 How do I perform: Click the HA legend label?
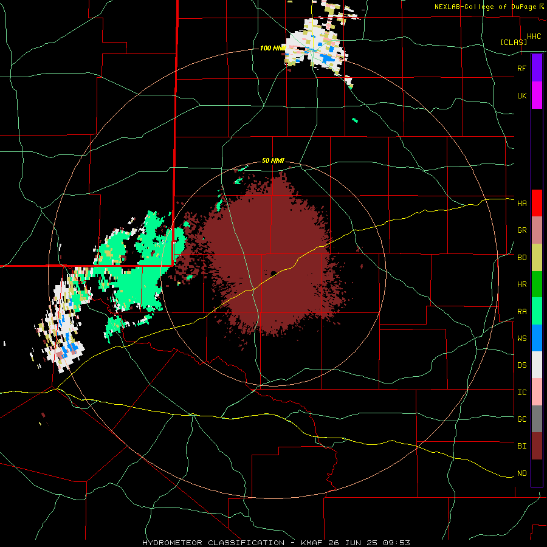click(521, 203)
